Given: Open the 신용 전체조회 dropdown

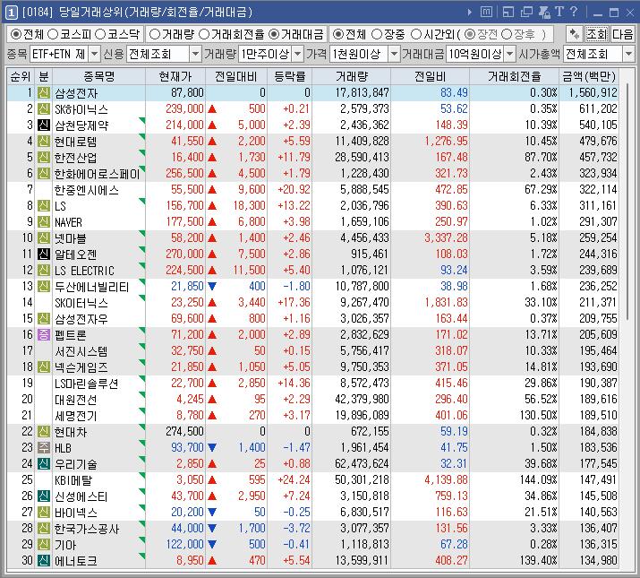Looking at the screenshot, I should coord(195,54).
